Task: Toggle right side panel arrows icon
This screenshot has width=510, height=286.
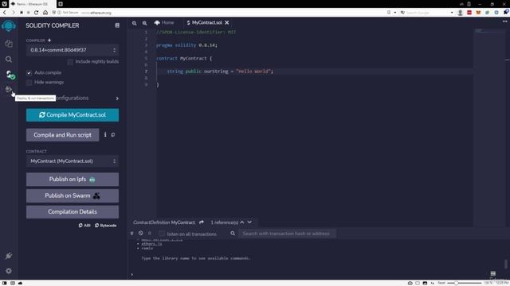Action: click(504, 21)
